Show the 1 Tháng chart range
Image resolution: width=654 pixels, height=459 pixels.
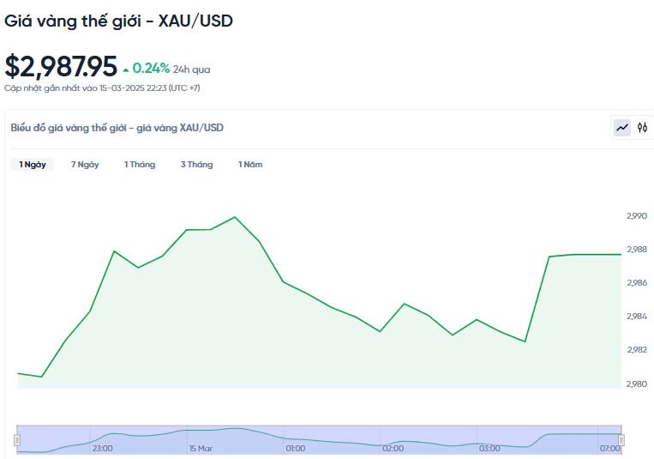tap(140, 165)
